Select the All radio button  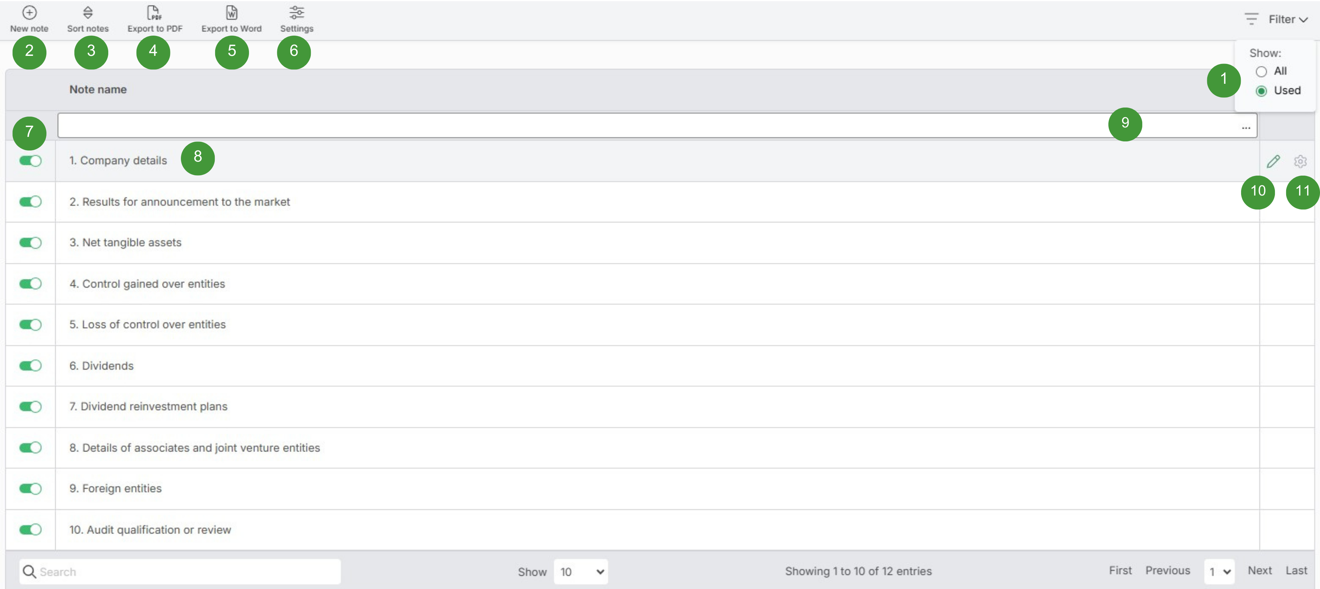[1261, 72]
